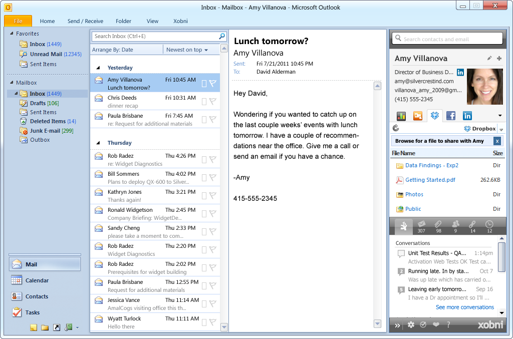Screen dimensions: 513x339
Task: Show the 307 emails tab in Xobni
Action: tap(421, 226)
